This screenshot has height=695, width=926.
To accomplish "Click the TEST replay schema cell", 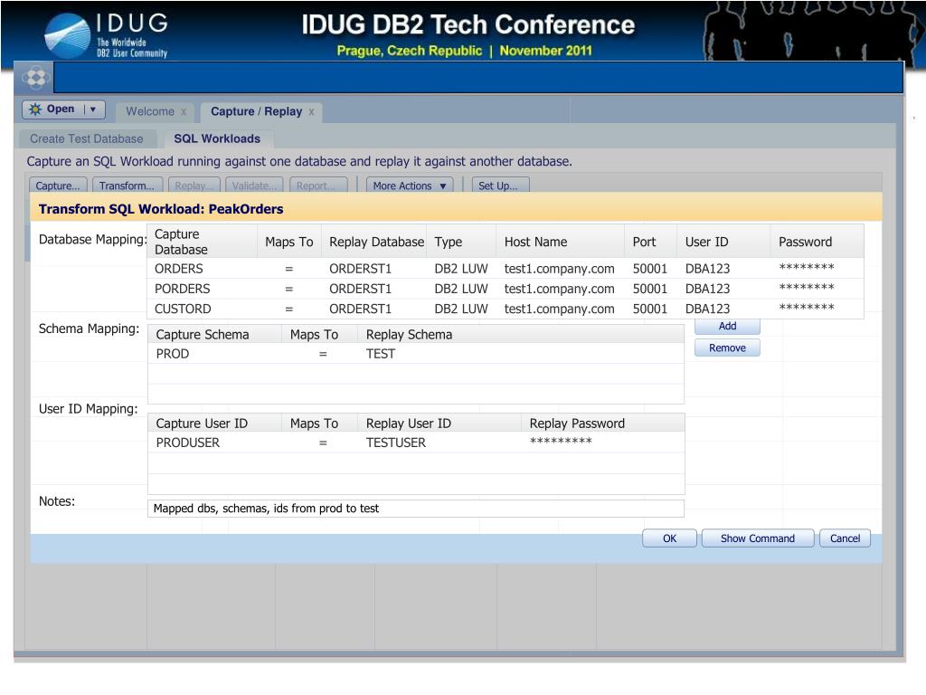I will click(x=381, y=354).
